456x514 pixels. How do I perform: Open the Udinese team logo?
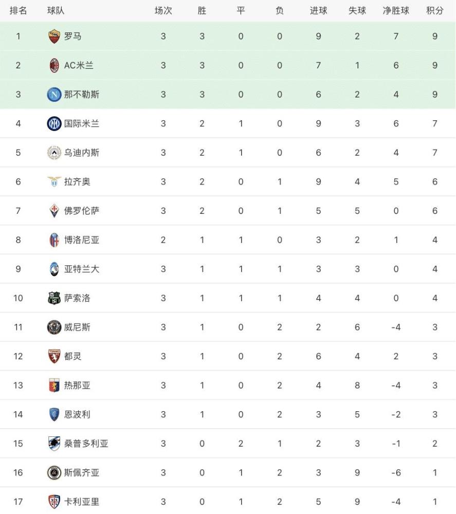54,153
